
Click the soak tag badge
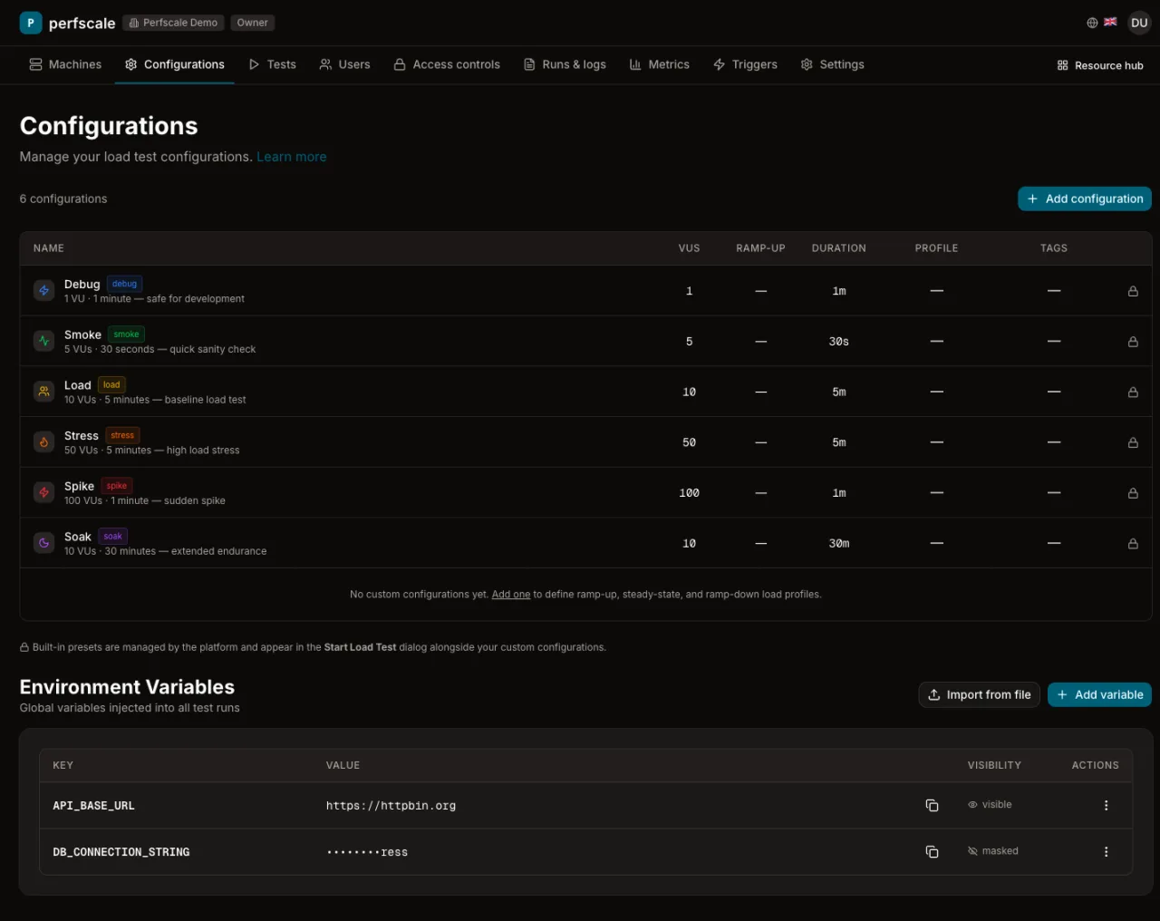point(112,537)
